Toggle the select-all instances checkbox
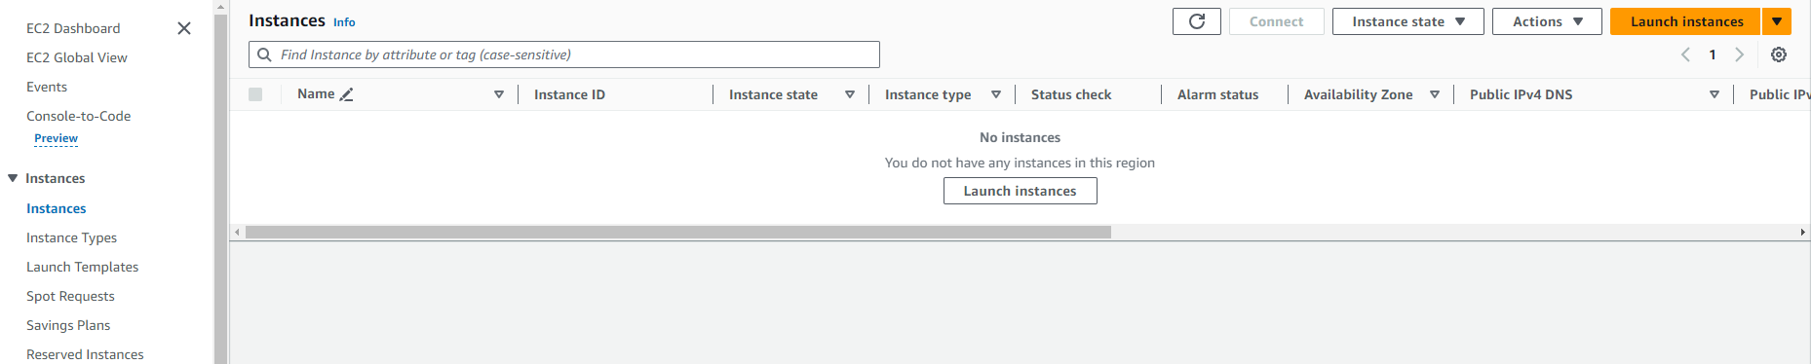This screenshot has height=364, width=1811. [255, 94]
